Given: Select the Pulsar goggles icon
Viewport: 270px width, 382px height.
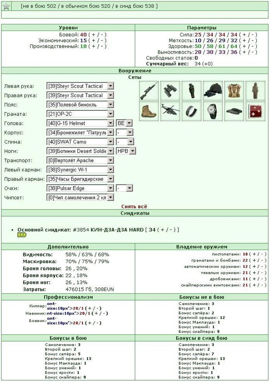Looking at the screenshot, I should pyautogui.click(x=234, y=112).
